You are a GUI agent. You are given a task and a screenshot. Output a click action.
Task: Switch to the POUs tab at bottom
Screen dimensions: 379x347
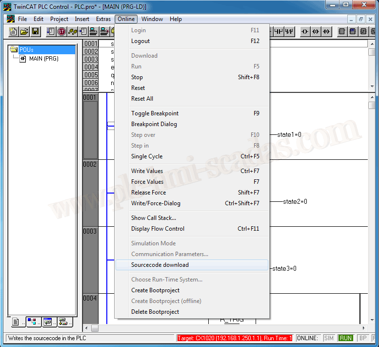[16, 322]
